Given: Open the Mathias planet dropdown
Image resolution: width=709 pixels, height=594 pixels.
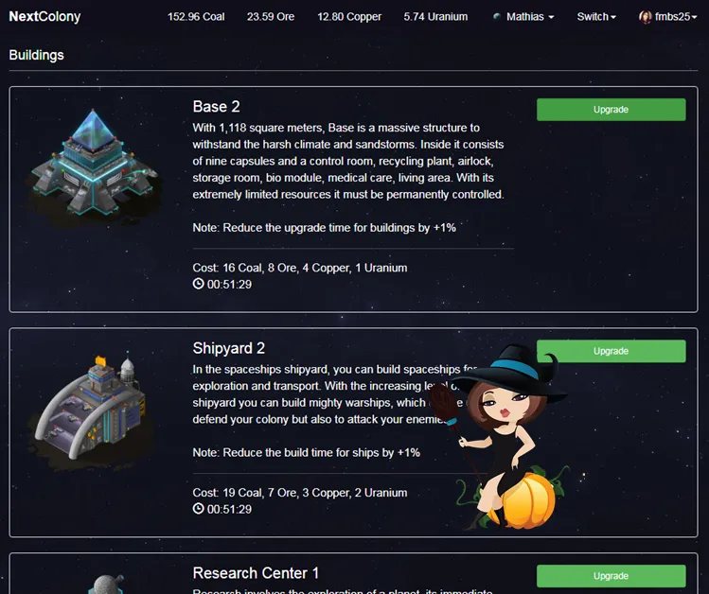Looking at the screenshot, I should (x=530, y=17).
